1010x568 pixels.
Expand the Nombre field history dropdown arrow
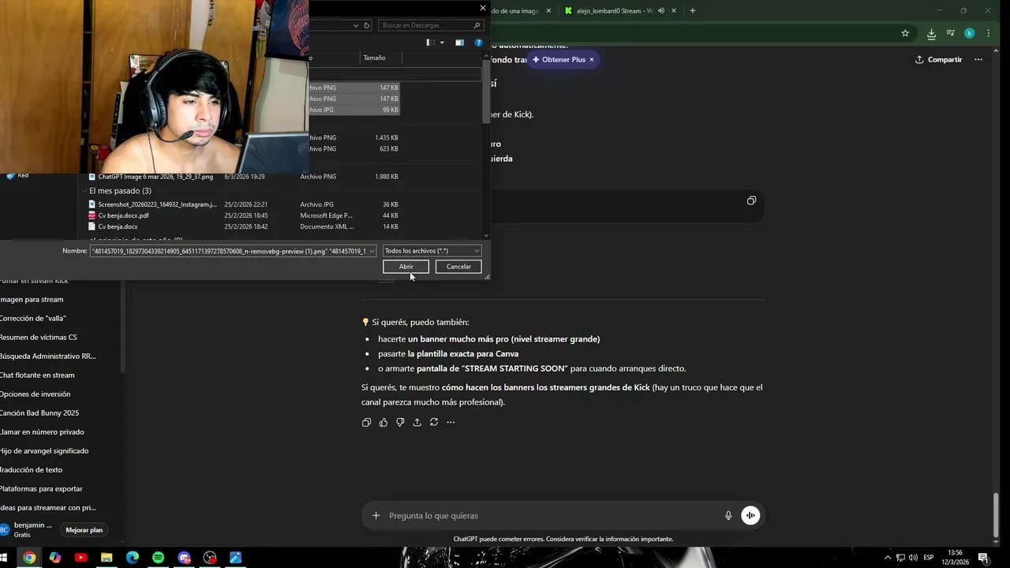[x=372, y=251]
